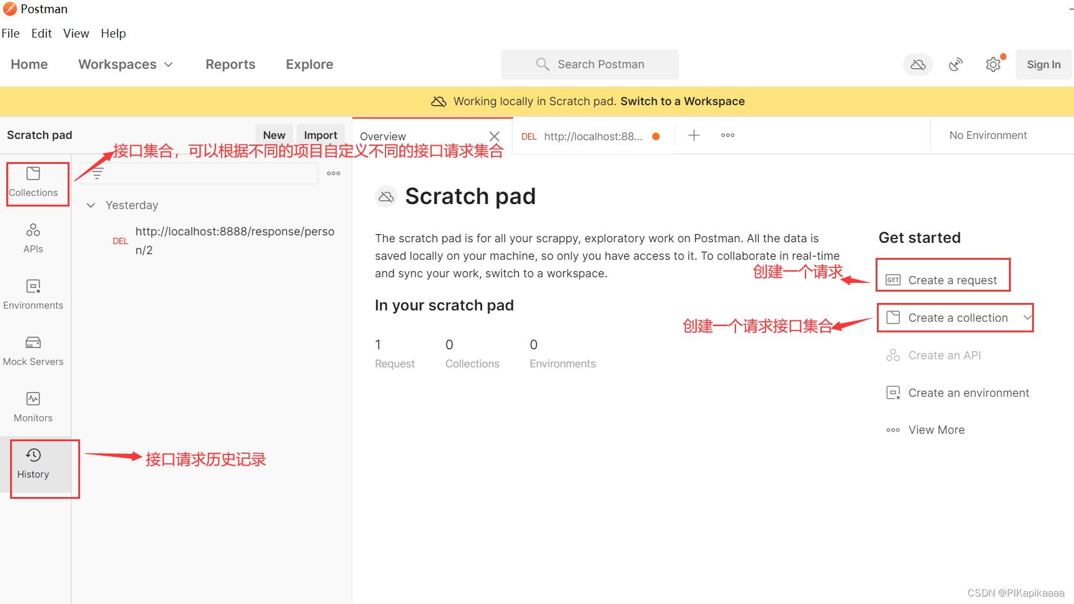Click the Create a collection link text
This screenshot has height=604, width=1074.
click(x=958, y=318)
